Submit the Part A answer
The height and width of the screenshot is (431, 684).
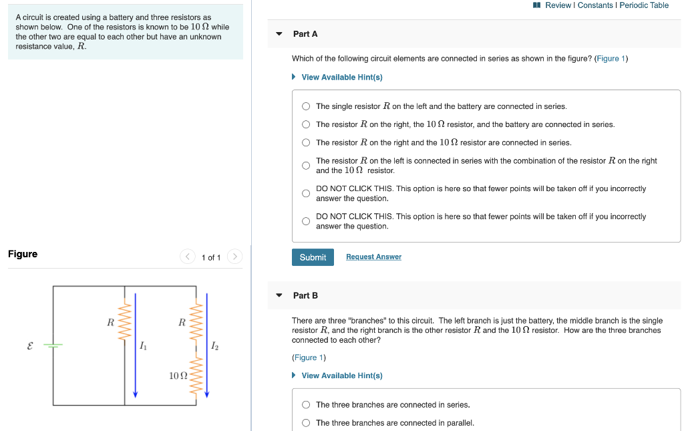313,257
